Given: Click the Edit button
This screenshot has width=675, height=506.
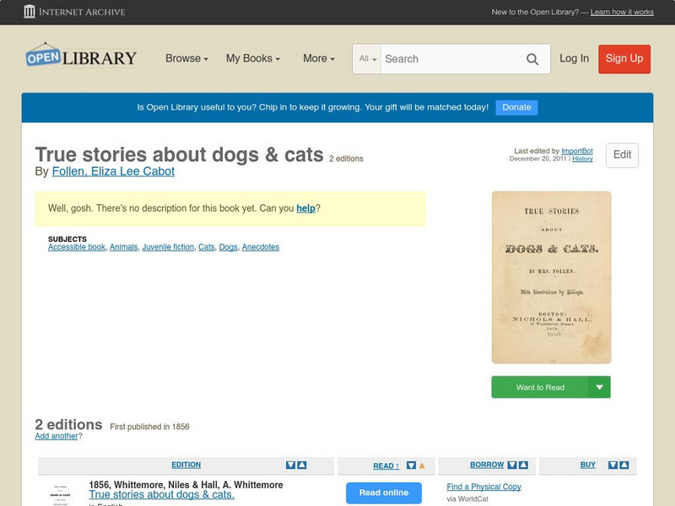Looking at the screenshot, I should click(x=622, y=155).
